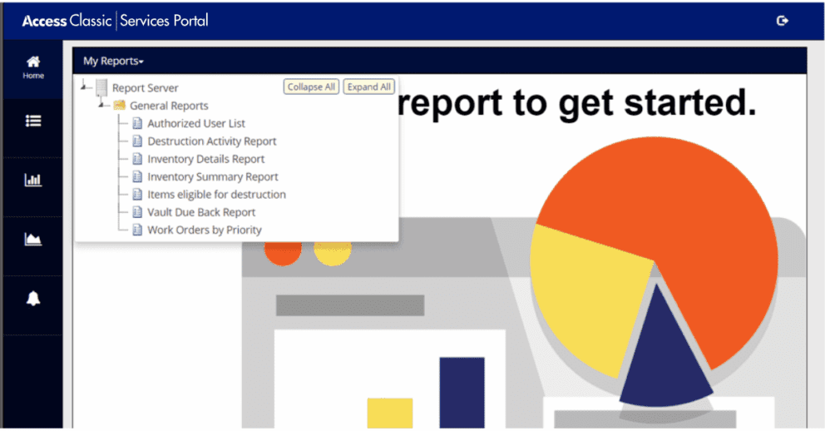Open notifications bell icon

click(x=33, y=300)
